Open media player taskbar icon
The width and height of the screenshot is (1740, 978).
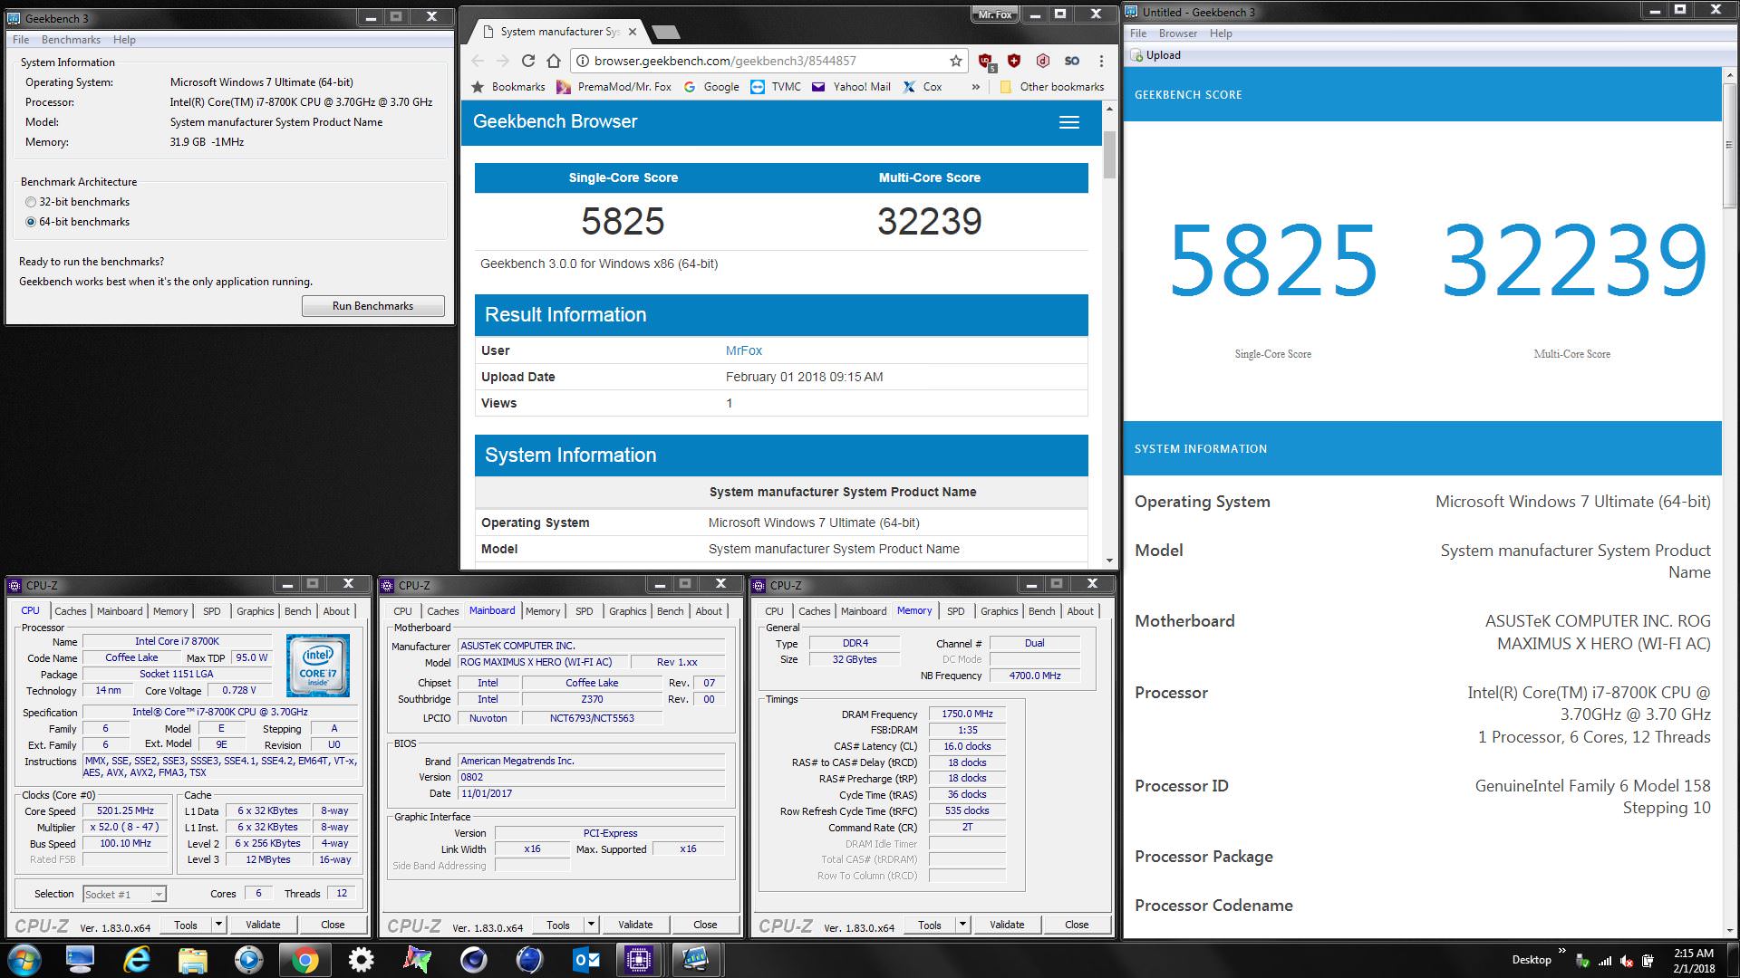pos(248,959)
